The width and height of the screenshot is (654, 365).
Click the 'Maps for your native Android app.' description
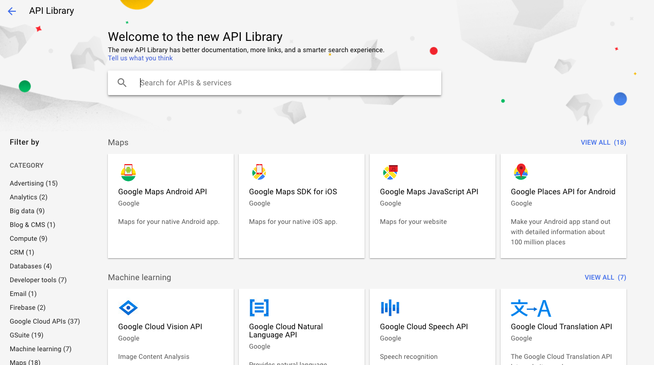point(169,222)
